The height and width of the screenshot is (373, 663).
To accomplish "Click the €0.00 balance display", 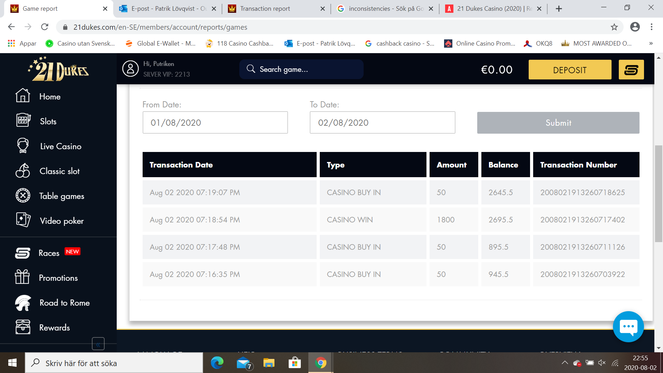I will [497, 70].
